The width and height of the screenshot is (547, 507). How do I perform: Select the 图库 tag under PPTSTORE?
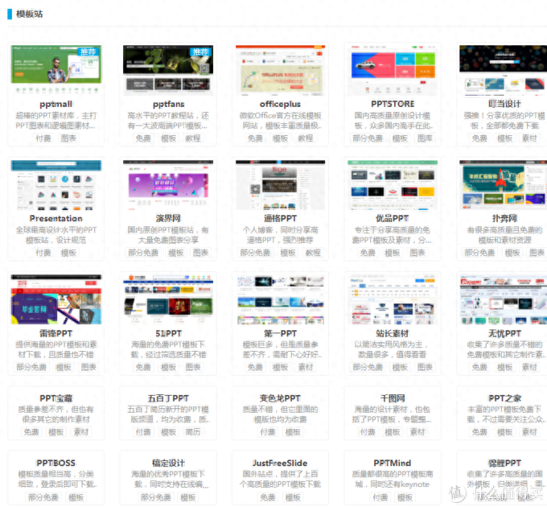click(425, 138)
